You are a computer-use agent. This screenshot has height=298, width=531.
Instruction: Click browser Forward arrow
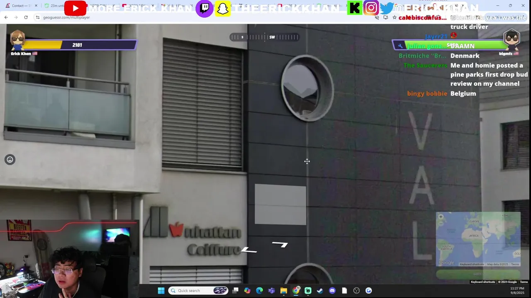pos(16,17)
